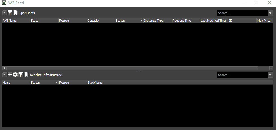Sort by the Max Price column

[265, 21]
